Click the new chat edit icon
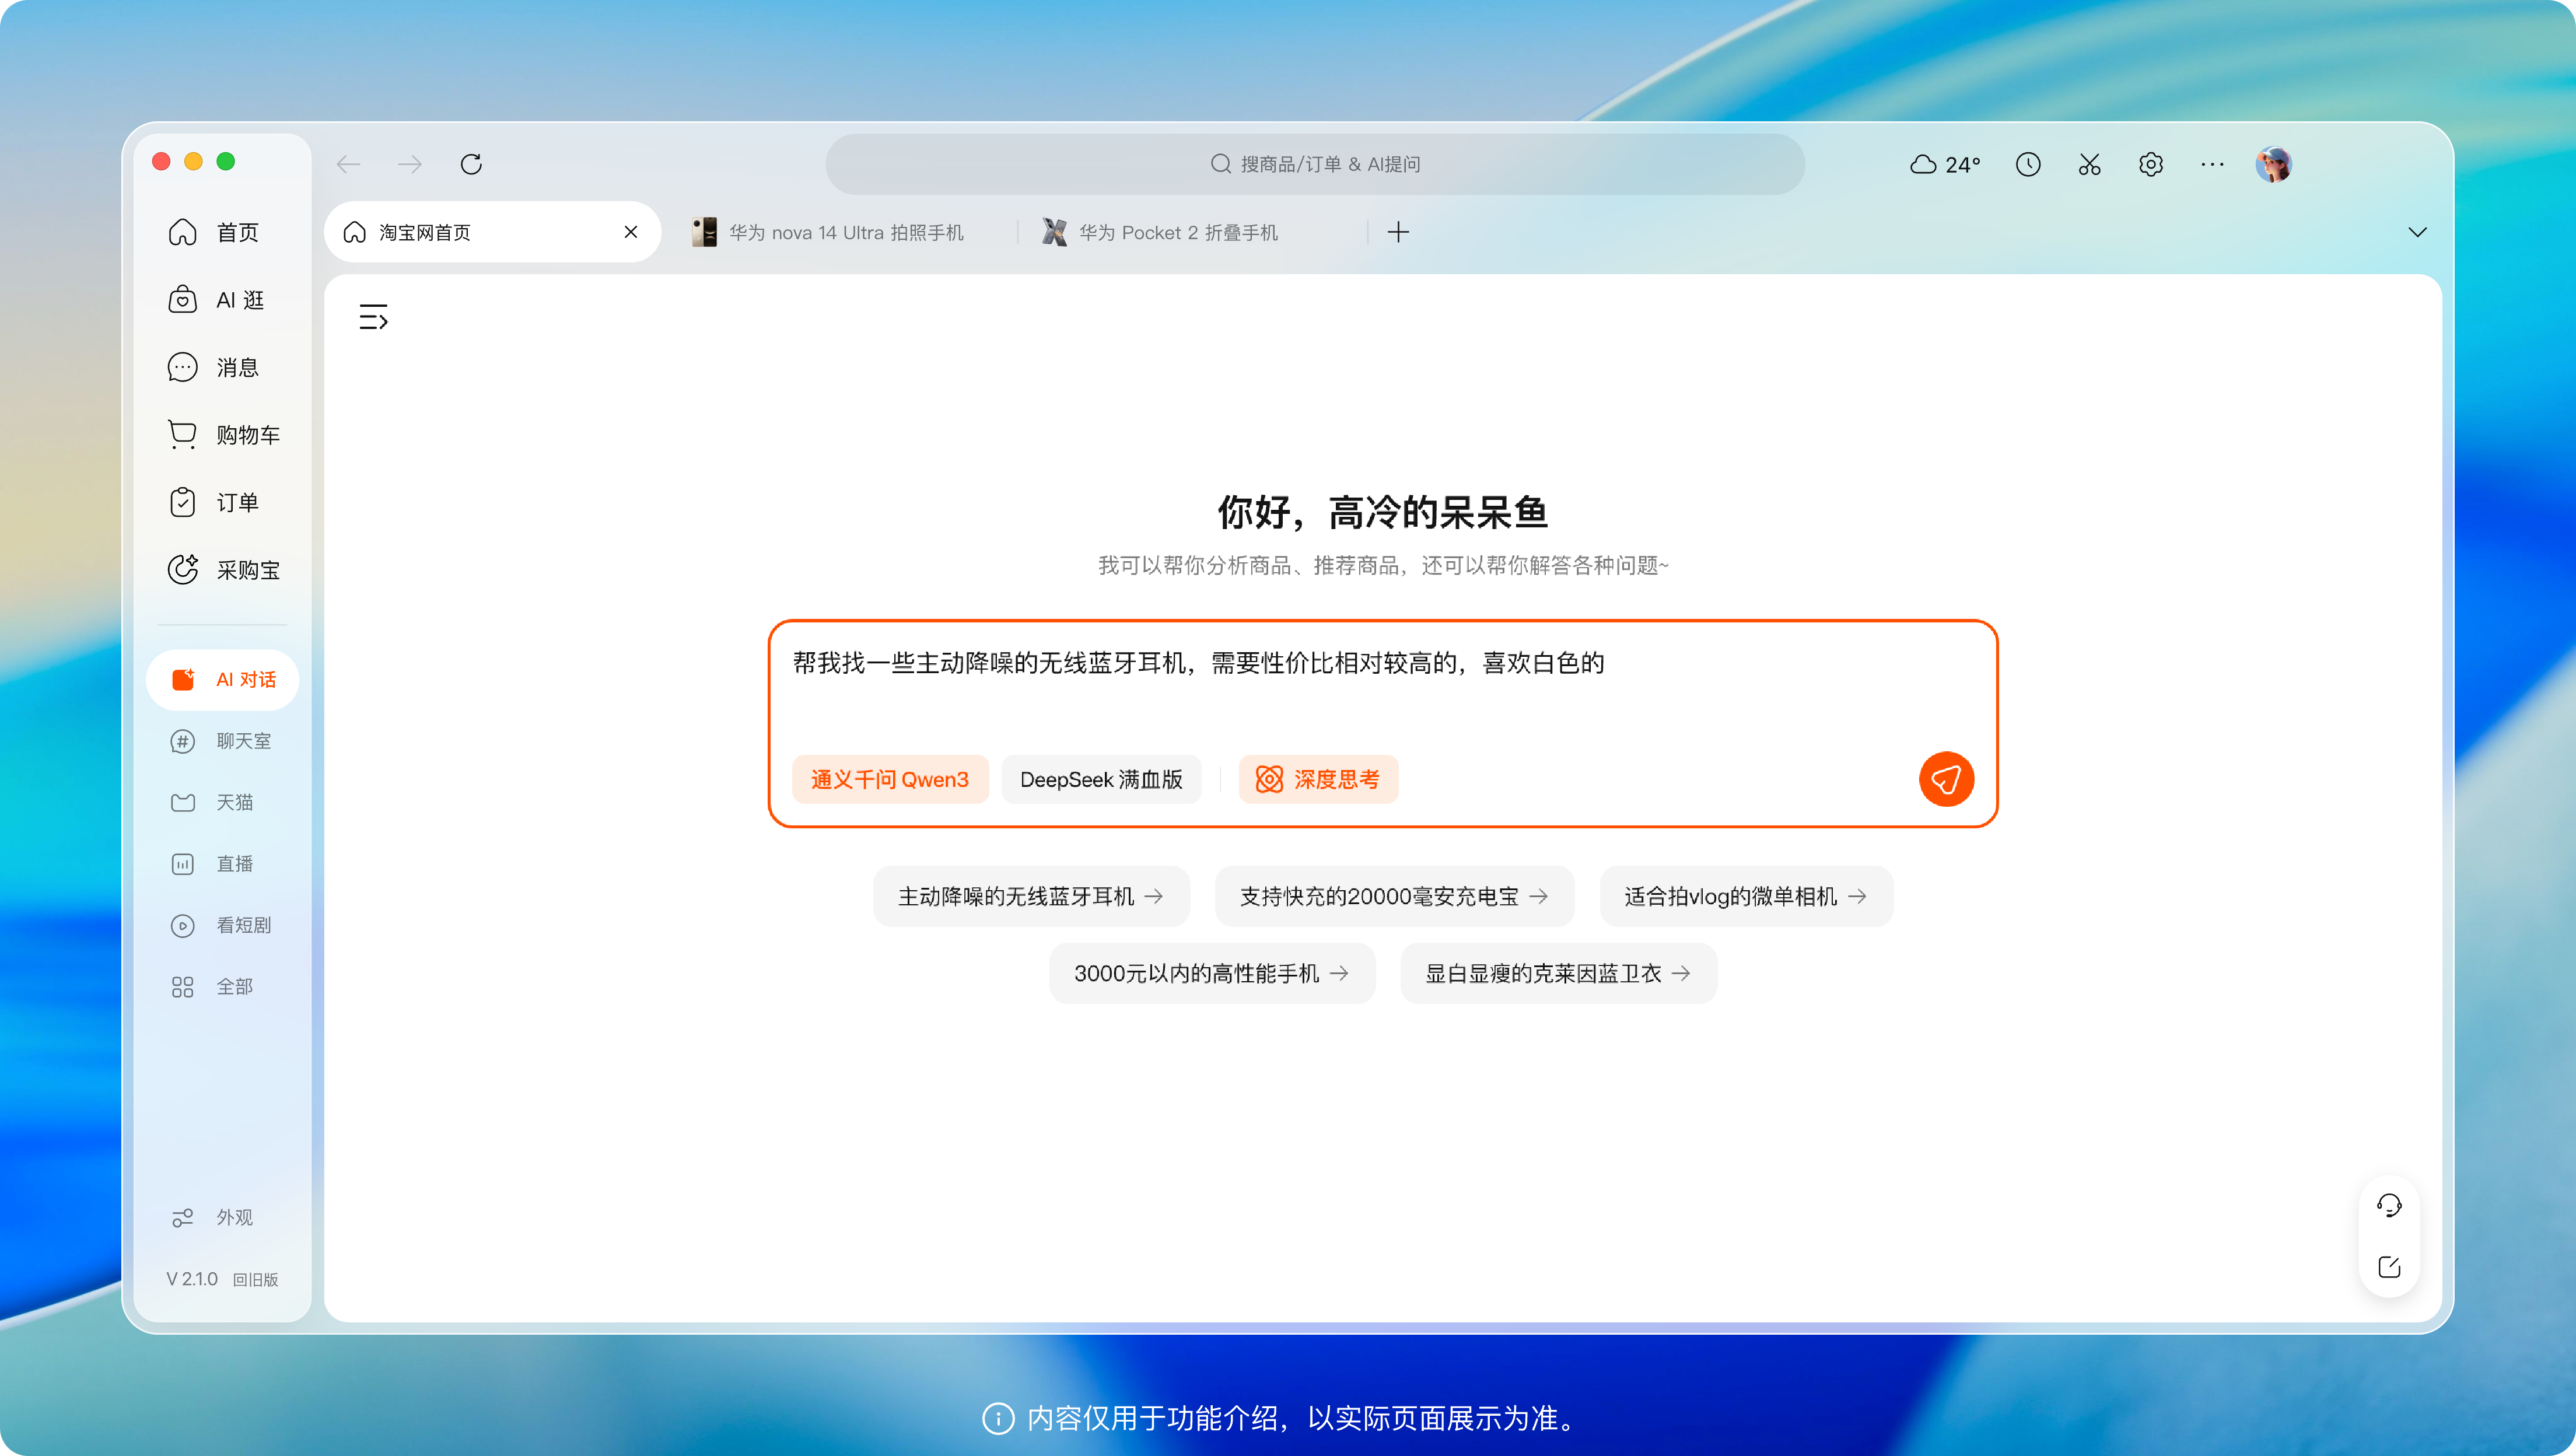The image size is (2576, 1456). pos(2389,1266)
